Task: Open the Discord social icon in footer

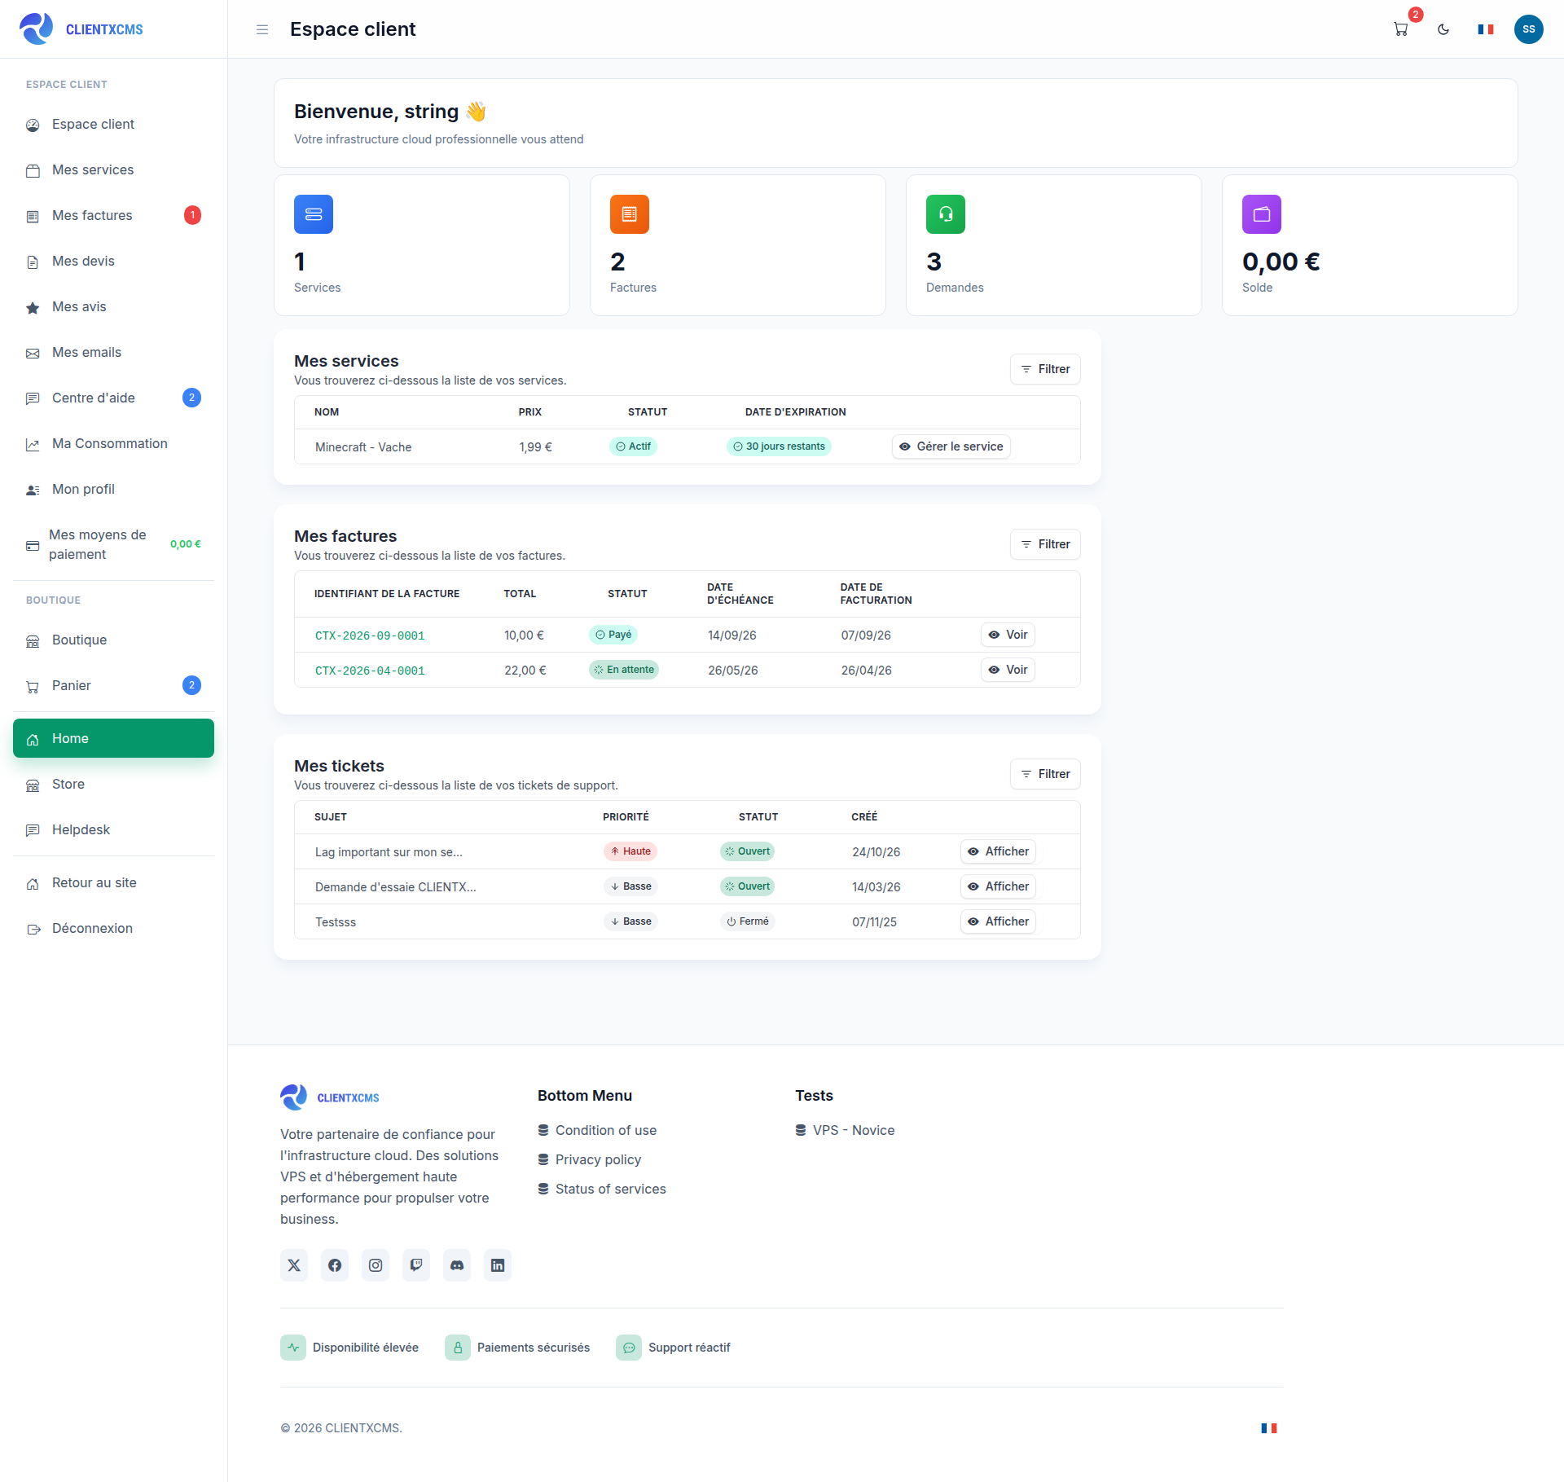Action: 457,1265
